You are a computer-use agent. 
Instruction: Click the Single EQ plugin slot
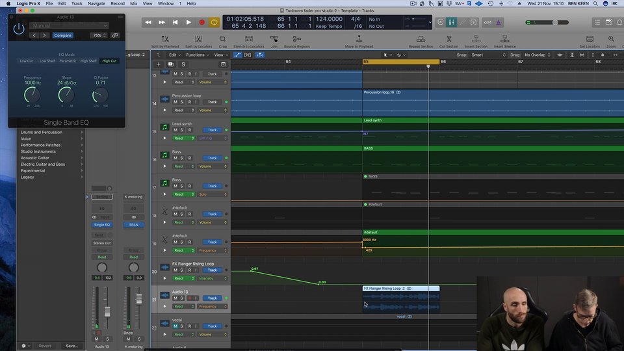102,225
